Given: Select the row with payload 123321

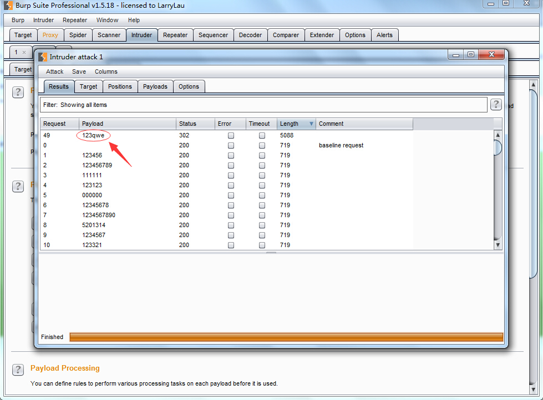Looking at the screenshot, I should [226, 245].
